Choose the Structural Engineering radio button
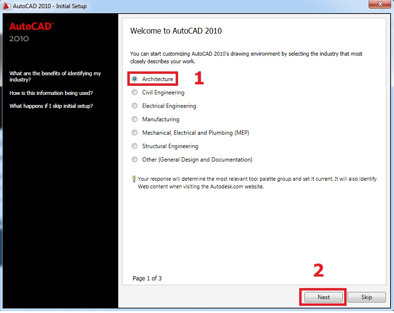The width and height of the screenshot is (394, 313). [135, 146]
